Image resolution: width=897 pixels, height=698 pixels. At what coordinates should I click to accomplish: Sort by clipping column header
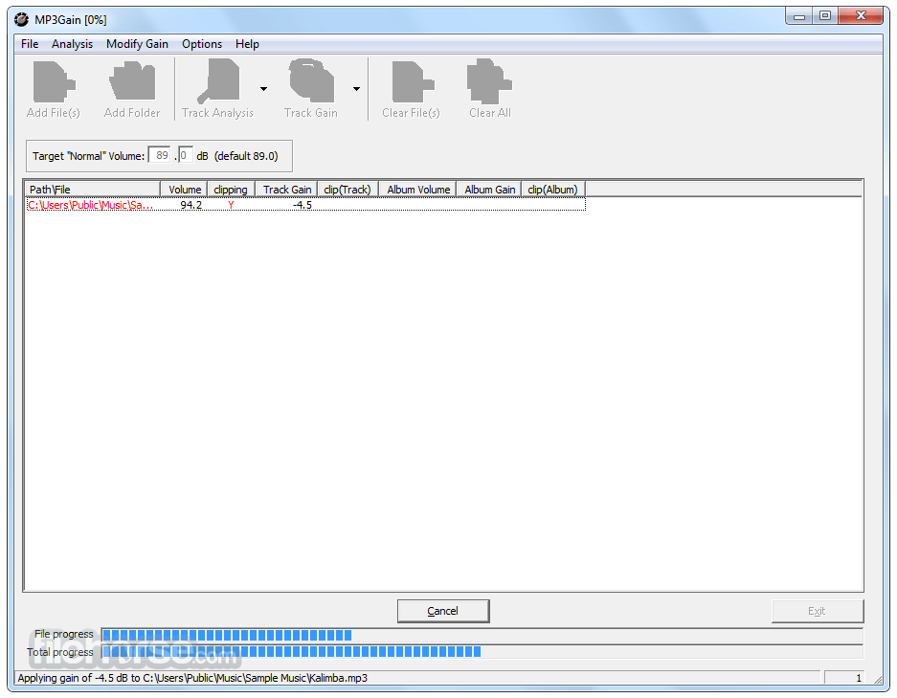pyautogui.click(x=231, y=190)
